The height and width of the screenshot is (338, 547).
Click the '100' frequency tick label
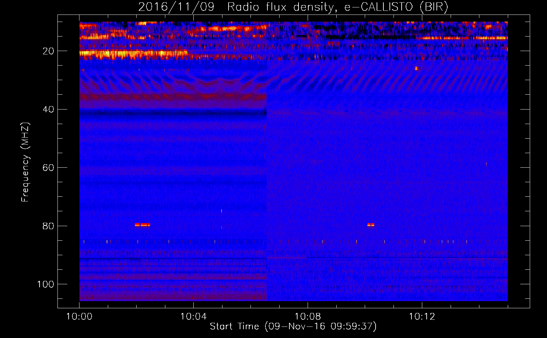(x=46, y=284)
